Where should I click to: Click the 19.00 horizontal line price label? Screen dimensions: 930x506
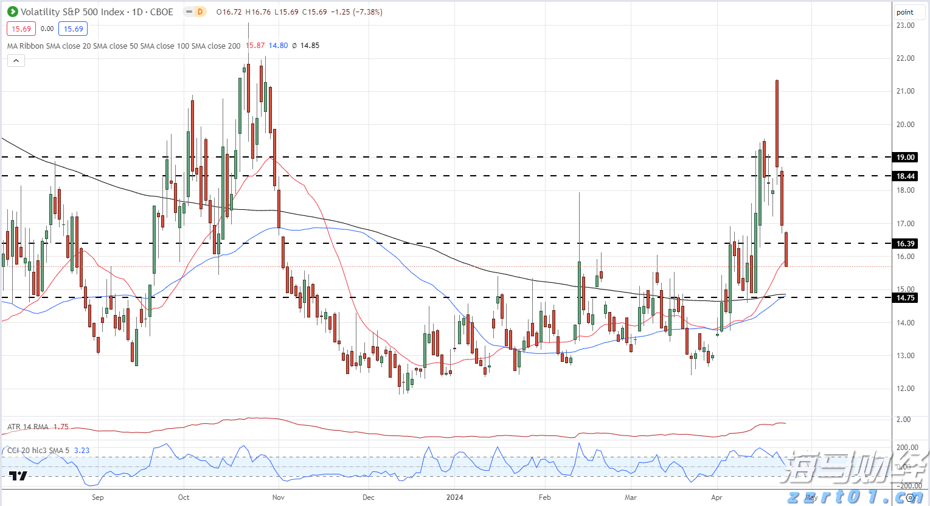(x=905, y=157)
